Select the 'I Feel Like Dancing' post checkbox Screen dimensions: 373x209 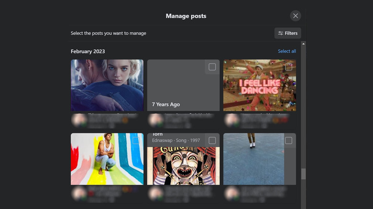tap(289, 67)
